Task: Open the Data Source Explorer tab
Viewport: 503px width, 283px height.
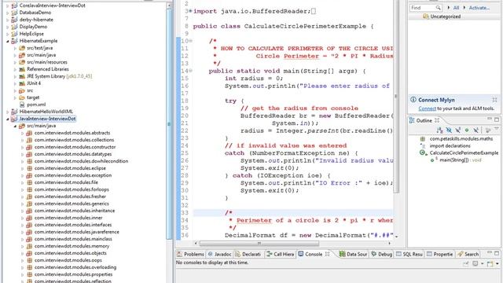Action: 353,254
